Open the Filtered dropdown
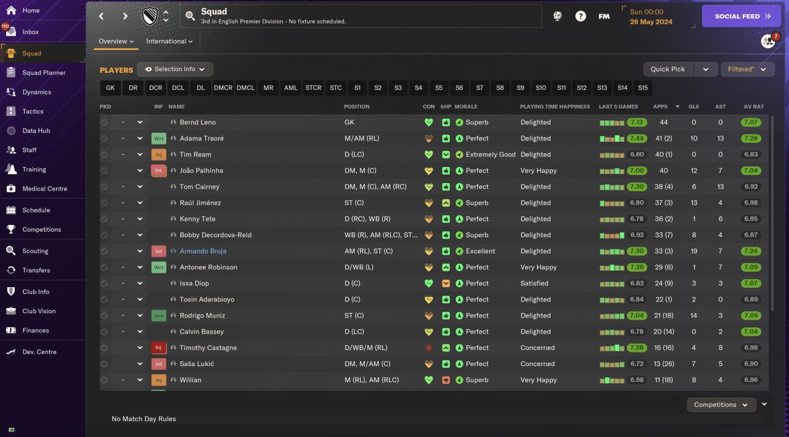 (x=747, y=70)
